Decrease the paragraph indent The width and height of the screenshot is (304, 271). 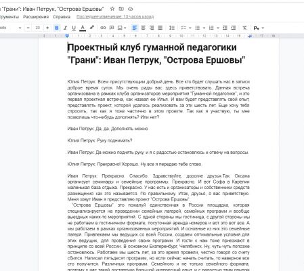225,28
